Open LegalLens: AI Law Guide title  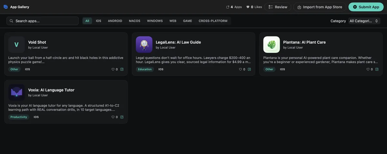178,42
